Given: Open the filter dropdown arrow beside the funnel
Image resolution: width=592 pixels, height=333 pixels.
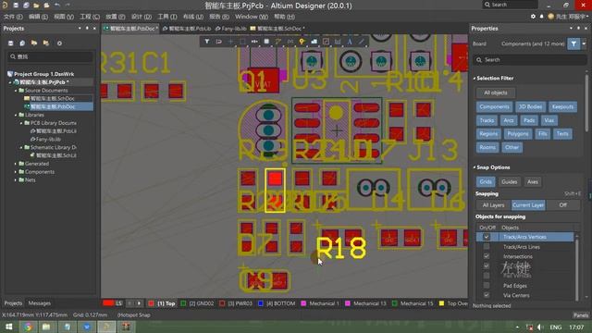Looking at the screenshot, I should (584, 43).
